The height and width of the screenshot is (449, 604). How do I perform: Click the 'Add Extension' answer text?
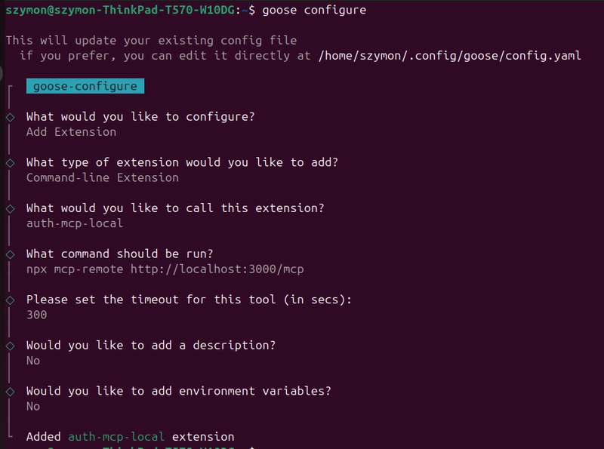point(71,132)
